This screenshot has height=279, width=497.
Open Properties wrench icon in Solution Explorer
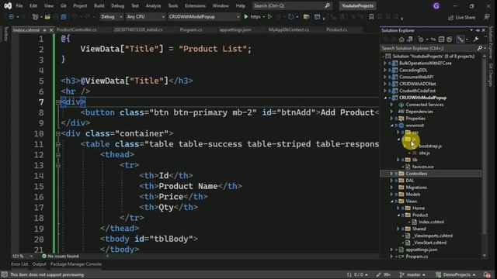(x=476, y=40)
